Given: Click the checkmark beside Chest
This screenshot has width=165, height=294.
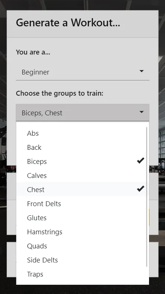Looking at the screenshot, I should (x=141, y=189).
